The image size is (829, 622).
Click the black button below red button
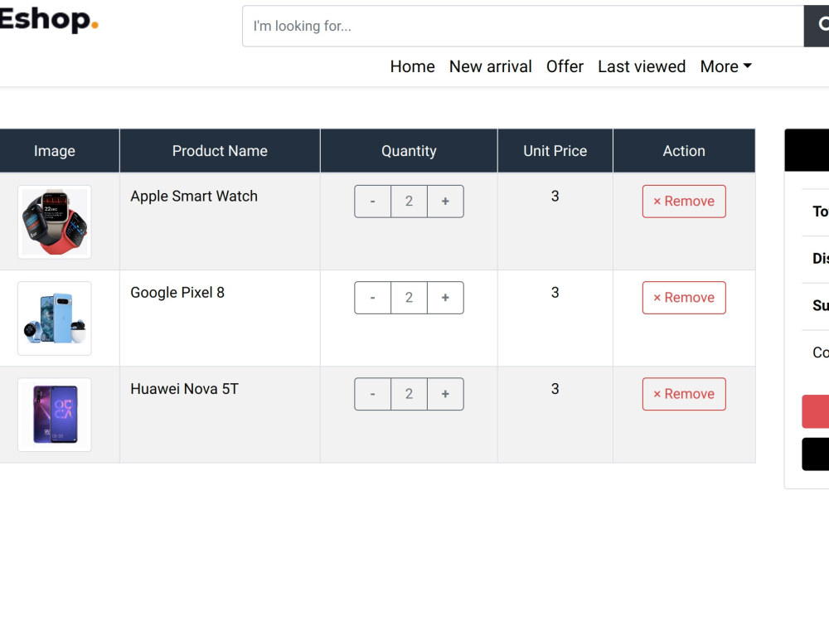point(815,454)
